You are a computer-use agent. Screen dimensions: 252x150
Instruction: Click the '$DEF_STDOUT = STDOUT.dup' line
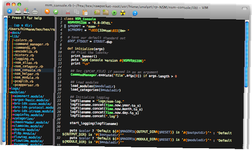pyautogui.click(x=90, y=42)
